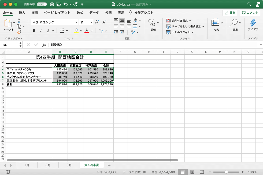
Task: Open the 数式 ribbon tab
Action: point(80,13)
